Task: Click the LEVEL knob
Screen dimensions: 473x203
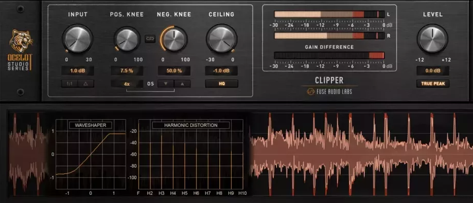Action: coord(432,39)
